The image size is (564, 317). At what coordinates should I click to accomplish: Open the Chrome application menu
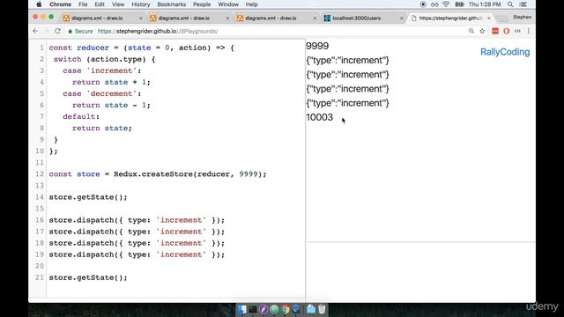61,4
